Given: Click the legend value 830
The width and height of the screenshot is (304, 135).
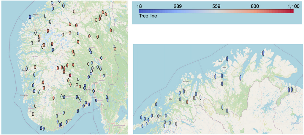Looking at the screenshot, I should click(255, 7).
